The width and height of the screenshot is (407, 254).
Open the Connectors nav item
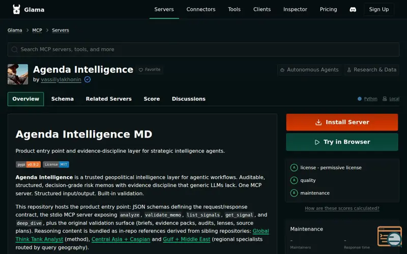201,9
